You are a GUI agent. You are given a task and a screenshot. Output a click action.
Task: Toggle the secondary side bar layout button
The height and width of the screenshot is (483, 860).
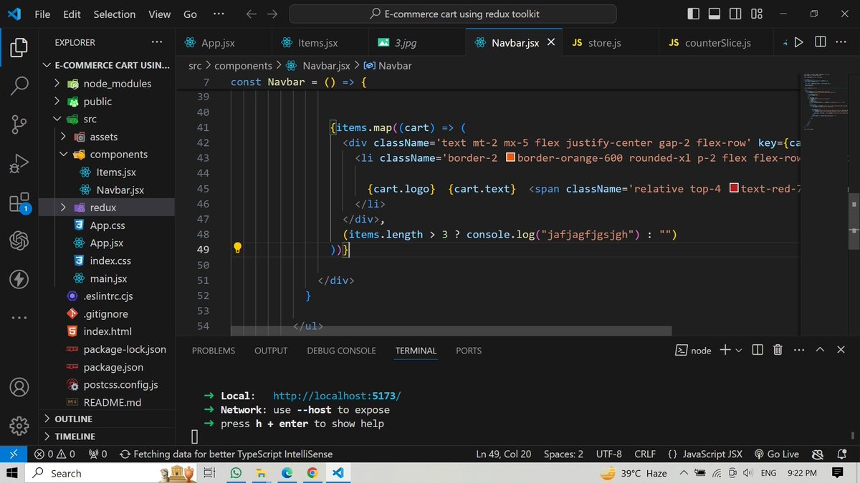(735, 14)
